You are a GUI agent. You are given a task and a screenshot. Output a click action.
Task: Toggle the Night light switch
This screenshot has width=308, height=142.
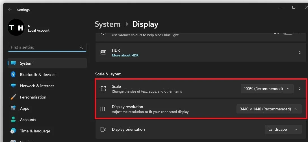(x=288, y=32)
